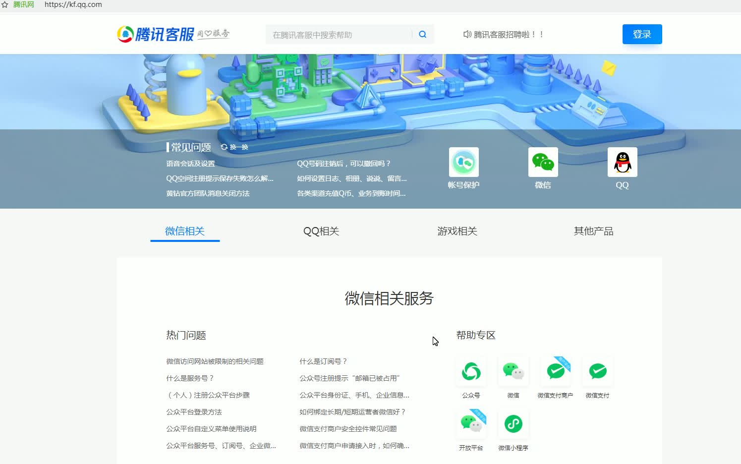The height and width of the screenshot is (464, 741).
Task: Click the speaker announcement icon
Action: (x=467, y=34)
